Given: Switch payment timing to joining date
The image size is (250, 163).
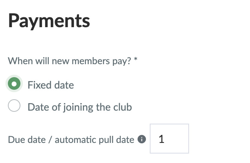Looking at the screenshot, I should tap(14, 106).
